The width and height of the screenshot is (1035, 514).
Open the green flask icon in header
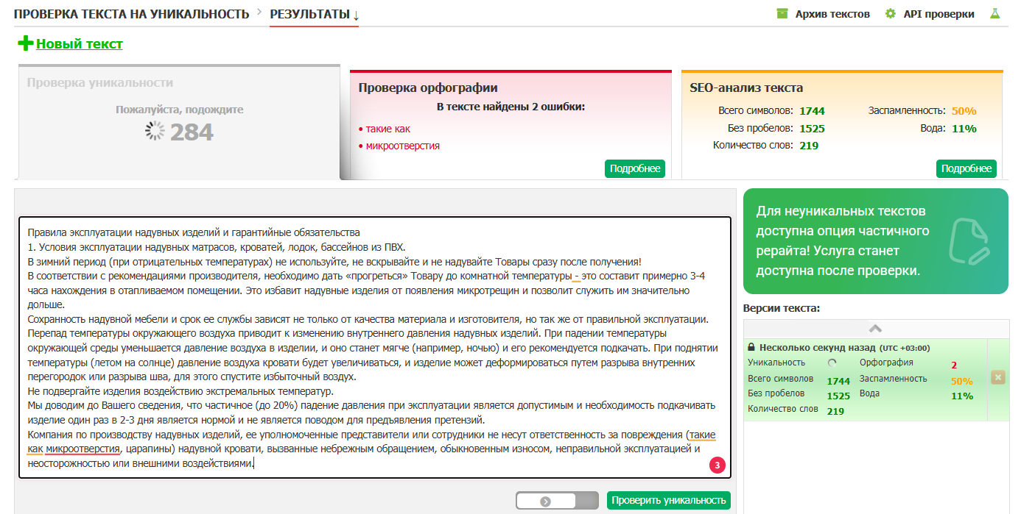pyautogui.click(x=995, y=14)
